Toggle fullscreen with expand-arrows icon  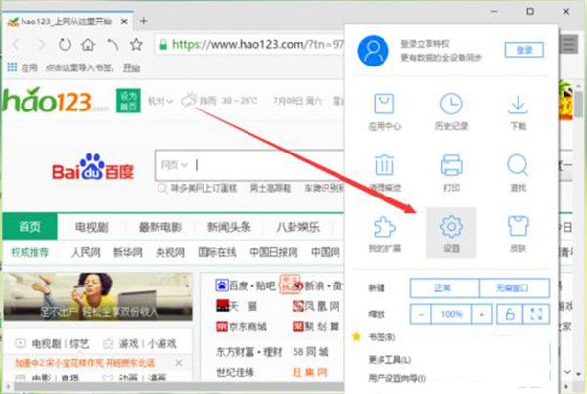click(536, 314)
